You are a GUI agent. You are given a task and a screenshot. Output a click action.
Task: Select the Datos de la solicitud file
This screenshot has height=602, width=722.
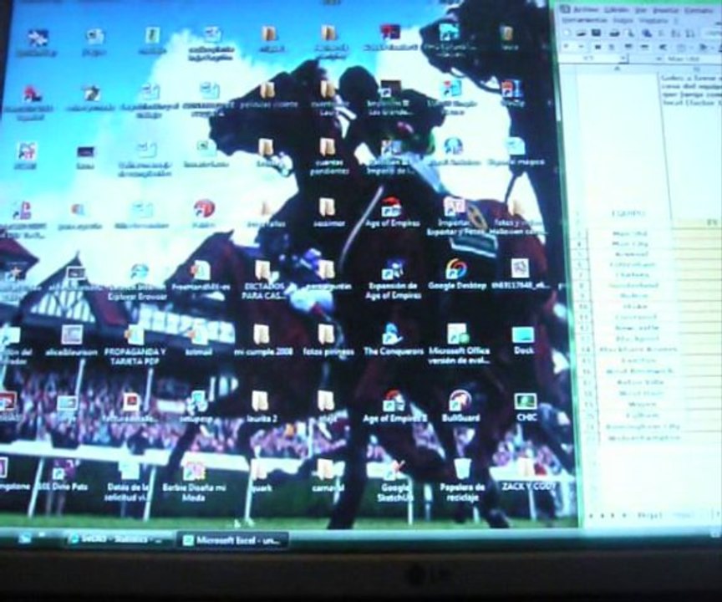coord(129,482)
